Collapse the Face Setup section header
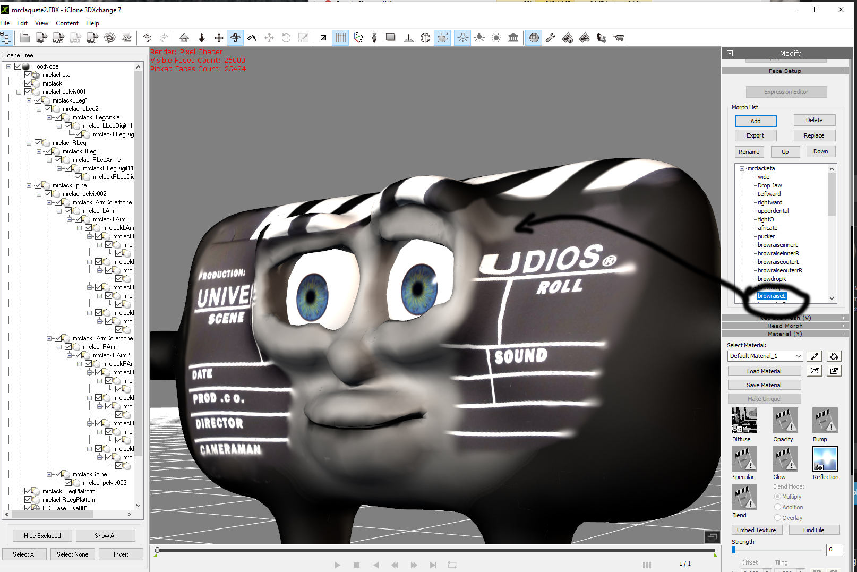The width and height of the screenshot is (857, 572). click(x=785, y=71)
